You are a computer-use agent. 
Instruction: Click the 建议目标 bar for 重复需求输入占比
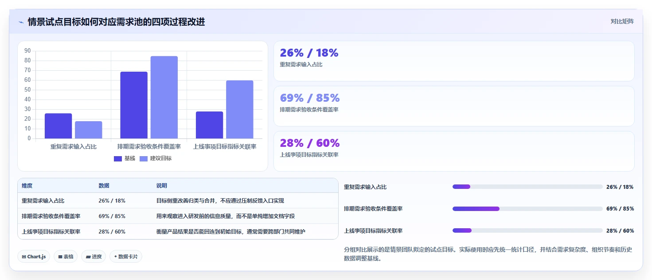tap(88, 130)
